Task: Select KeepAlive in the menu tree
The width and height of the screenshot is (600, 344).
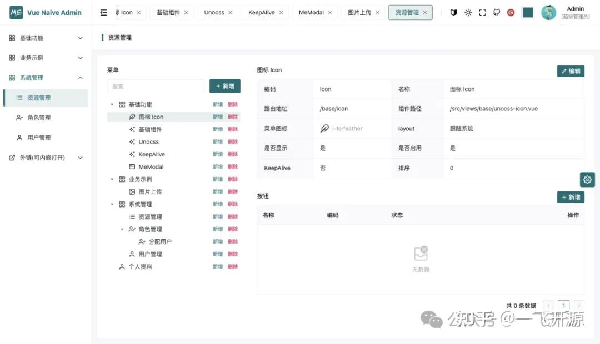Action: pyautogui.click(x=152, y=154)
